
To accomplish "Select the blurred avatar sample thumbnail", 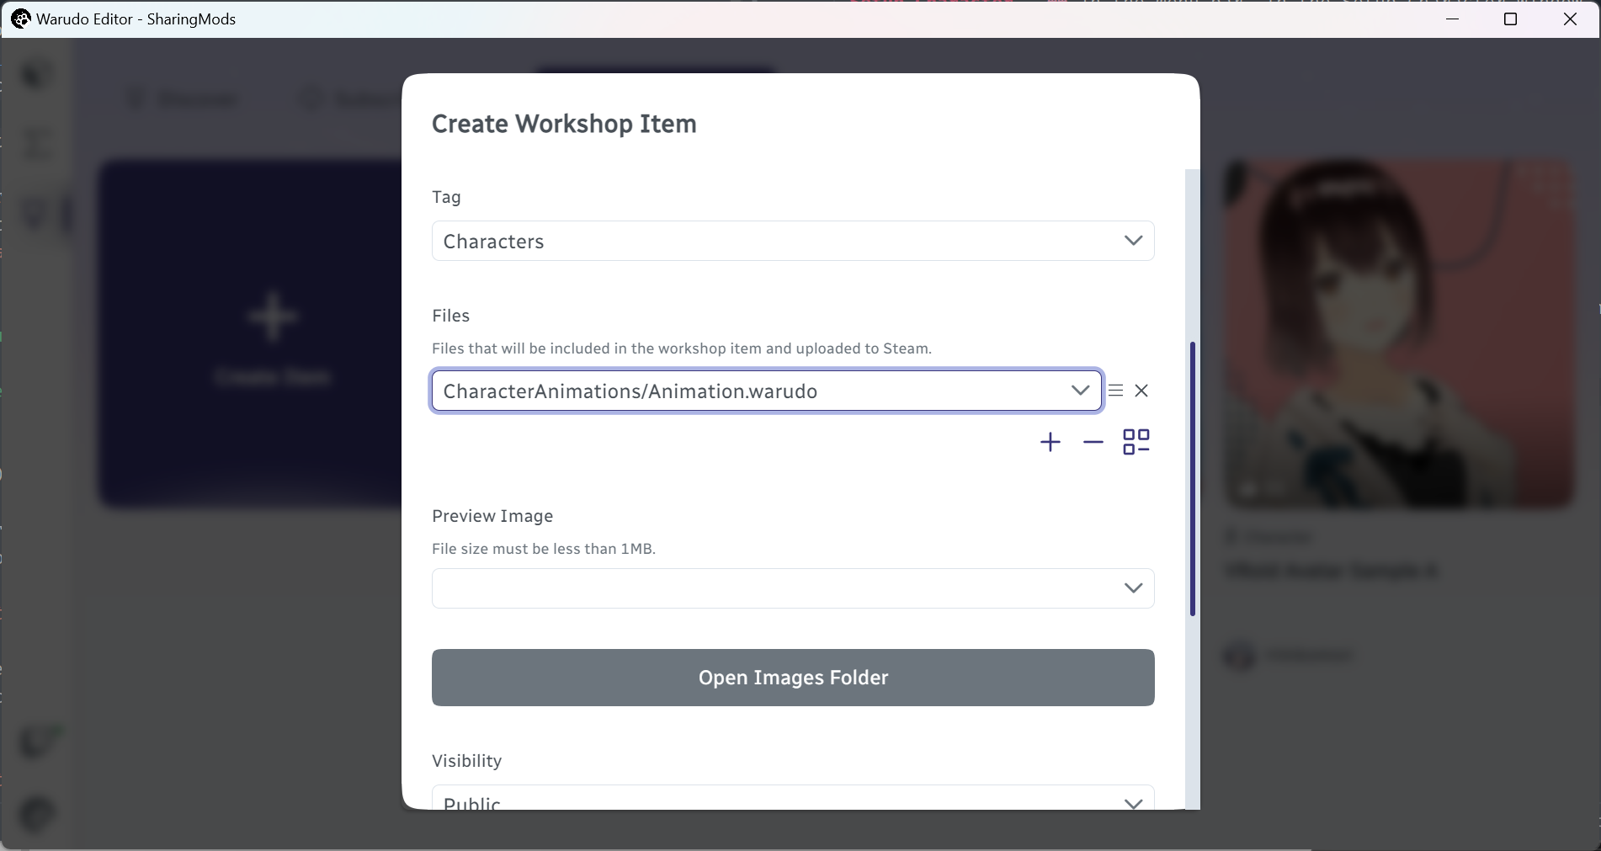I will point(1398,334).
